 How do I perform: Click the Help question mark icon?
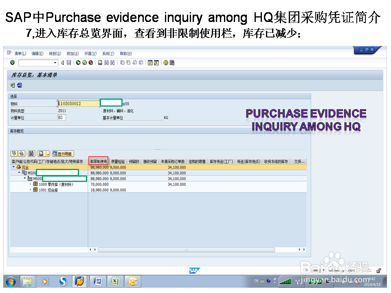(x=165, y=63)
